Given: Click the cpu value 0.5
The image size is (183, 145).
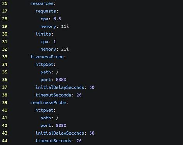Looking at the screenshot, I should tap(57, 19).
